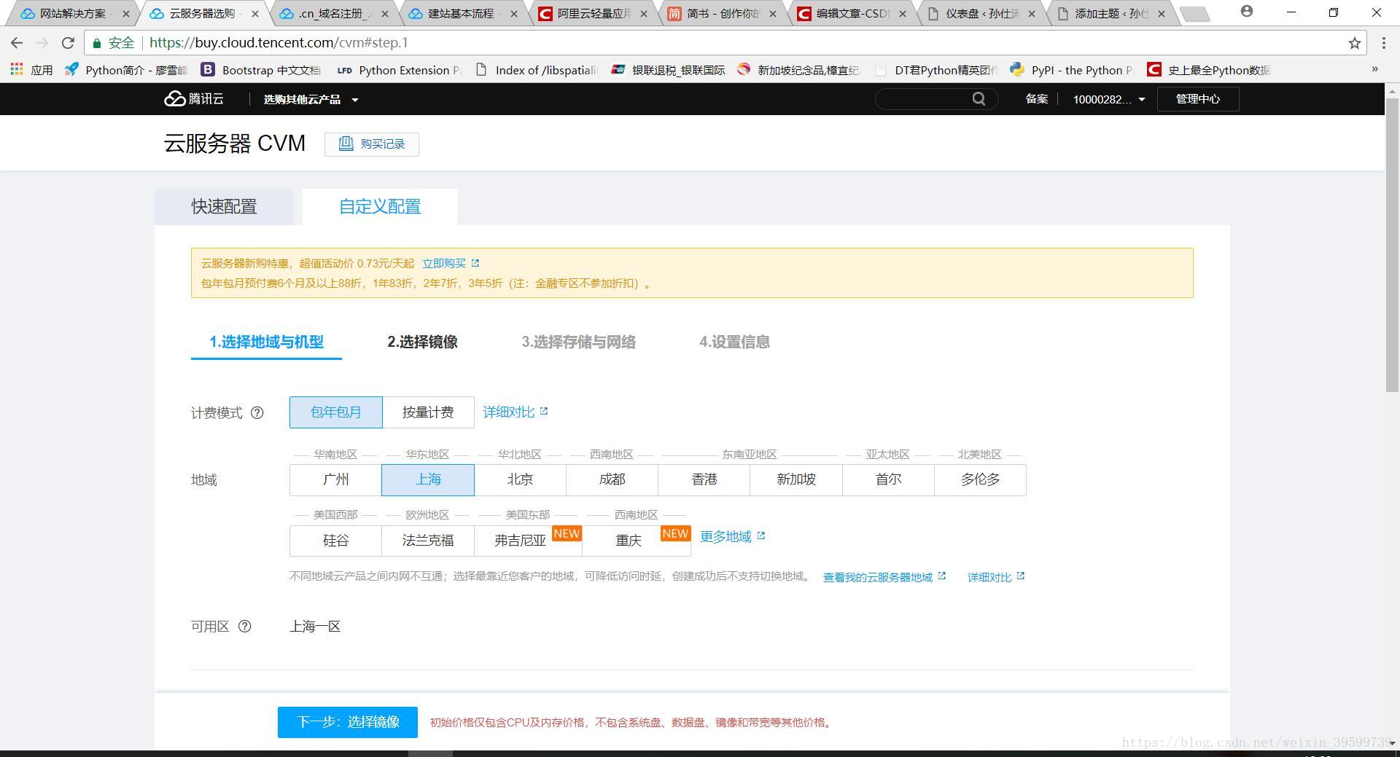Open 更多地域 link
Screen dimensions: 1400x757
pyautogui.click(x=732, y=537)
